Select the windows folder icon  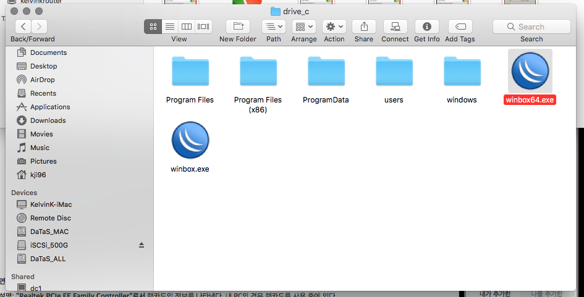tap(462, 71)
